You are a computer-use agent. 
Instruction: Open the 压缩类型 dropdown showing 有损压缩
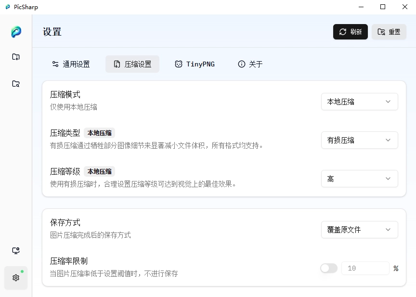[359, 140]
